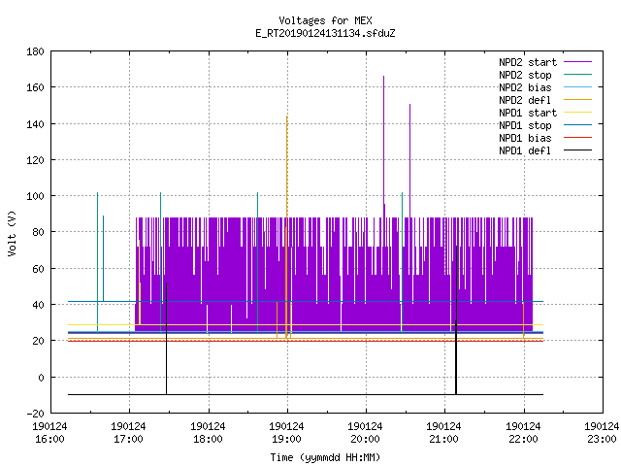Viewport: 621px width, 466px height.
Task: Click the 'NPD2 start' legend label
Action: pyautogui.click(x=528, y=62)
